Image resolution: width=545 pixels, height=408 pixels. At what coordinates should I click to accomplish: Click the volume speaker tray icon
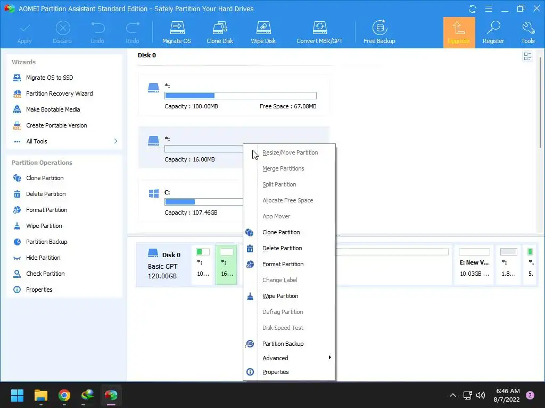481,395
